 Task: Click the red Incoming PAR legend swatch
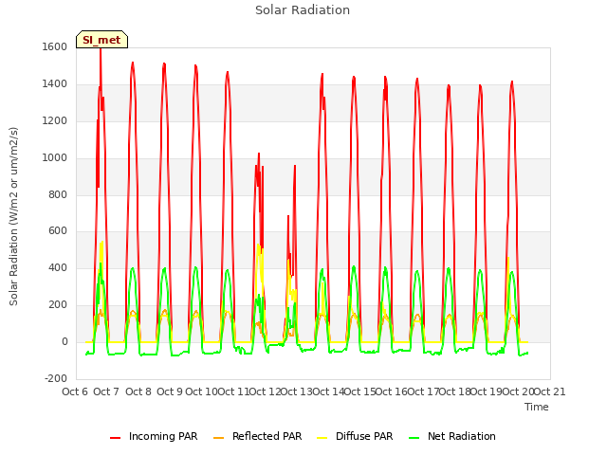click(116, 438)
